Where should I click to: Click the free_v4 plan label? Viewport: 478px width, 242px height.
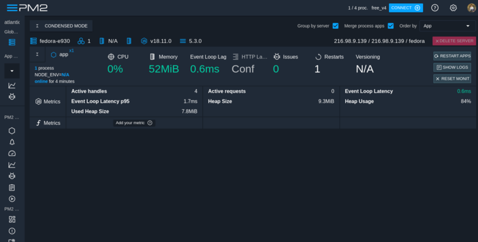(379, 8)
